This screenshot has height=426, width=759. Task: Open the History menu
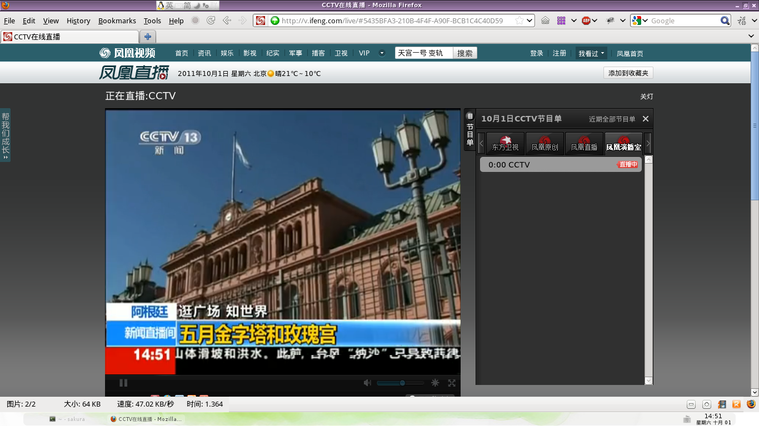[78, 21]
